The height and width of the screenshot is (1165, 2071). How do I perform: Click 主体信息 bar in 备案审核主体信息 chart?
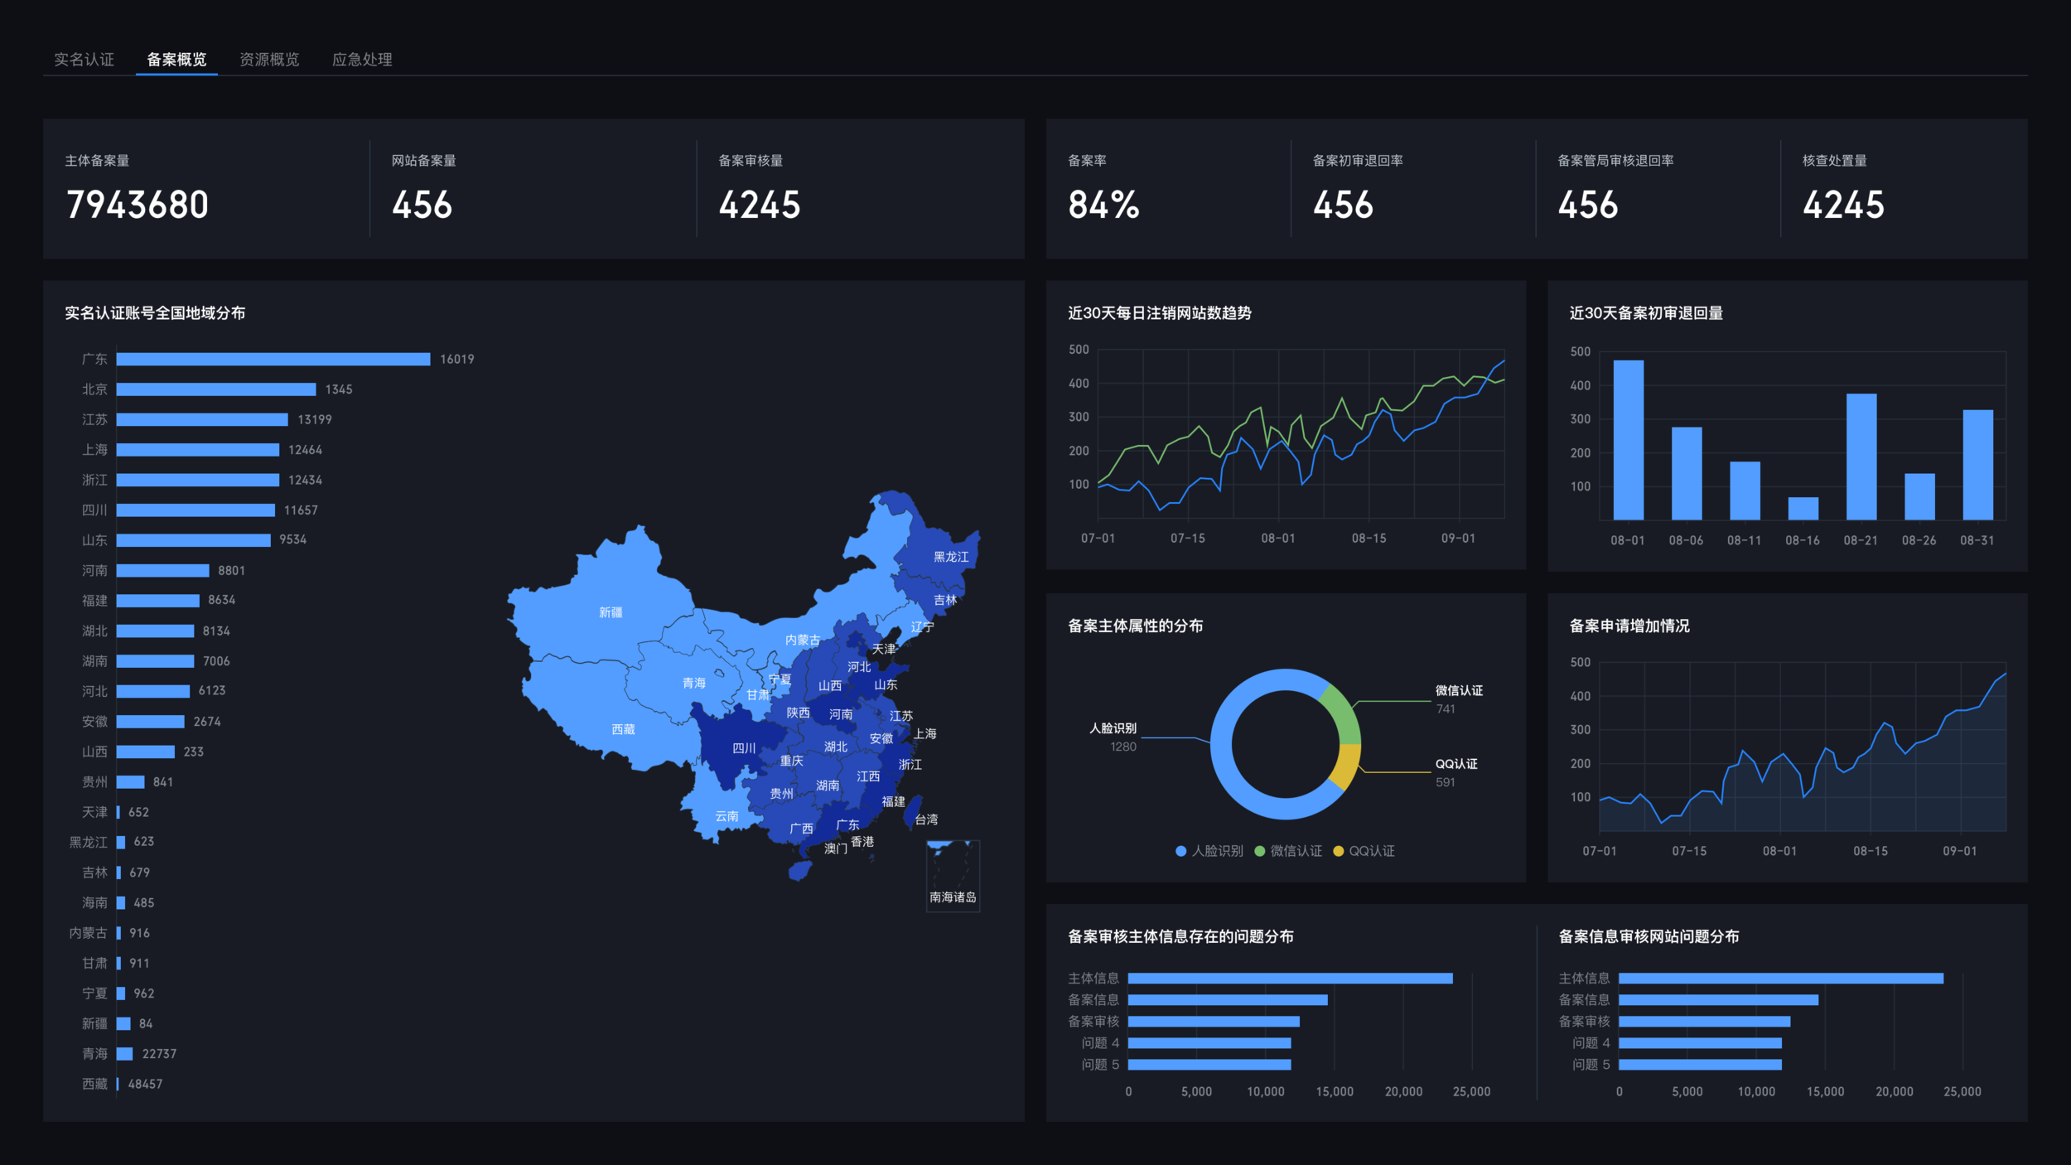point(1290,979)
